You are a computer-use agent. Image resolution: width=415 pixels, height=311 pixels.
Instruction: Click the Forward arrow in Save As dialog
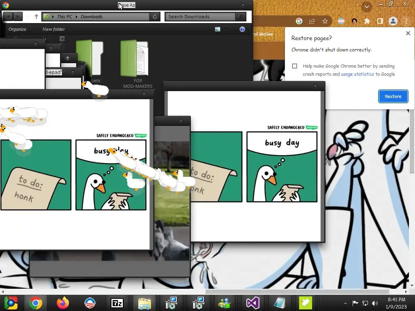[x=17, y=16]
